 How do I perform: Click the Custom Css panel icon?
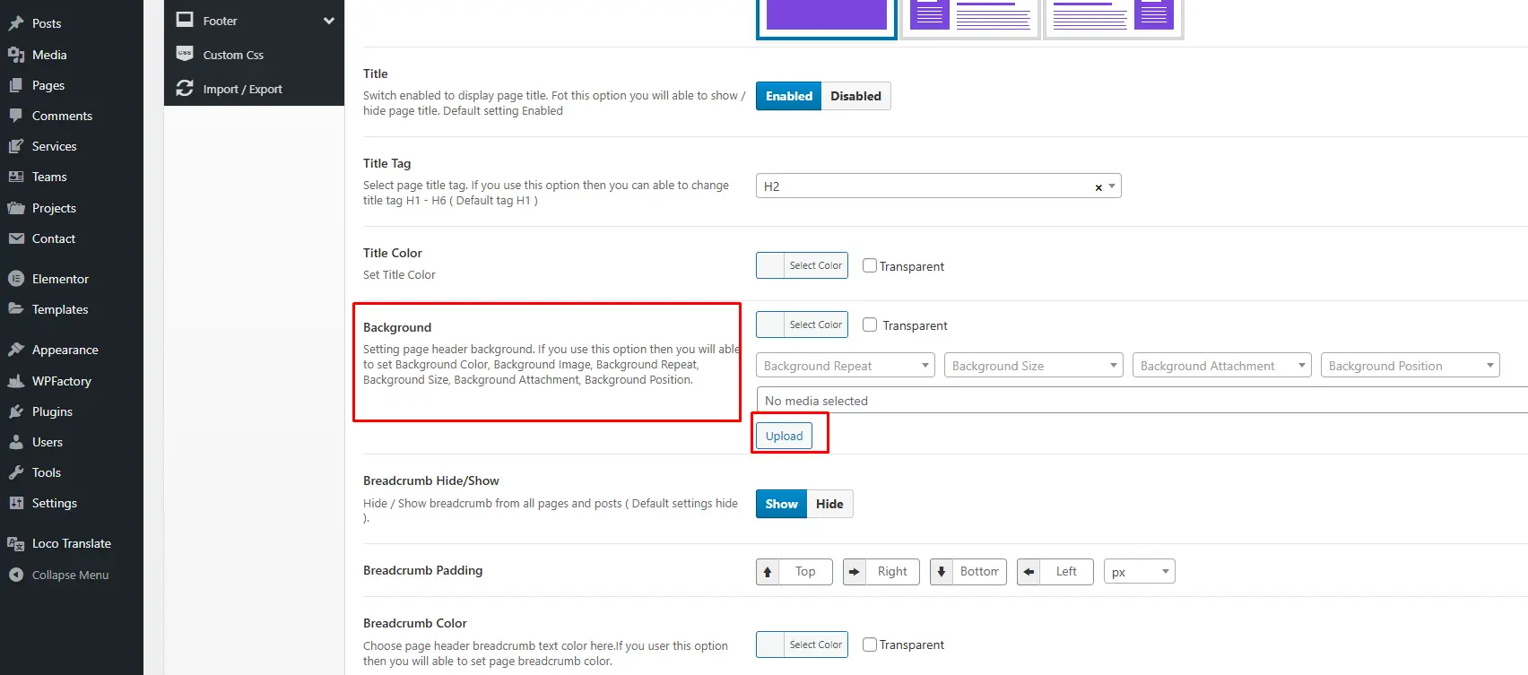coord(185,54)
